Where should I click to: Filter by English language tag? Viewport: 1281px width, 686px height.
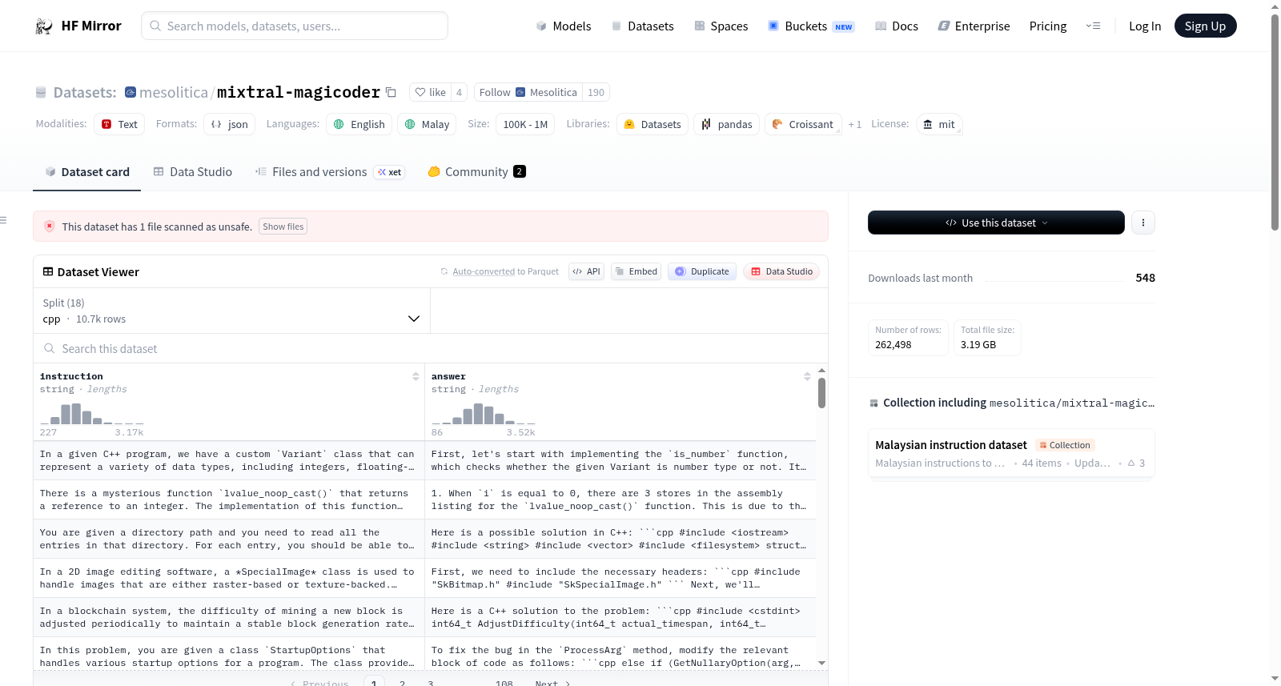coord(359,124)
